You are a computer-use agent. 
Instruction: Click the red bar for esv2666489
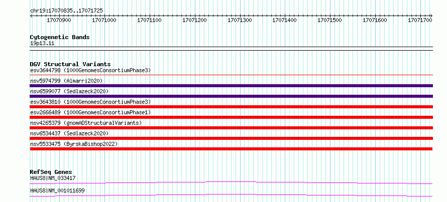231,117
